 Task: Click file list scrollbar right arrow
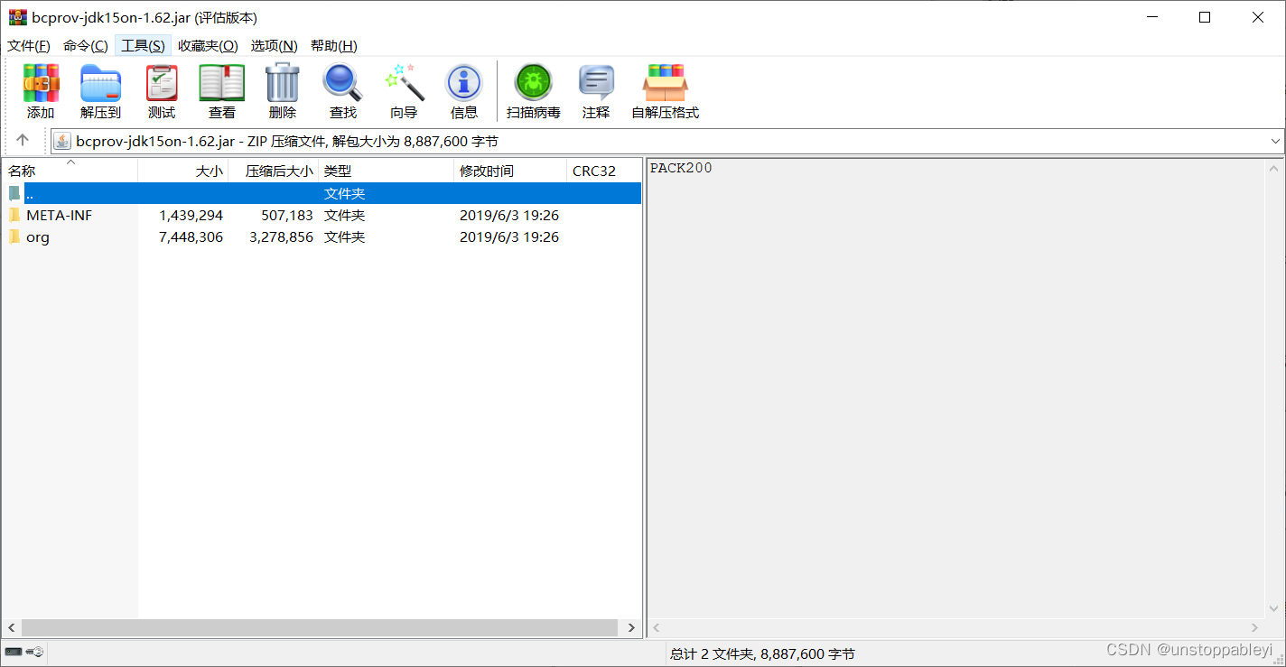pos(631,627)
